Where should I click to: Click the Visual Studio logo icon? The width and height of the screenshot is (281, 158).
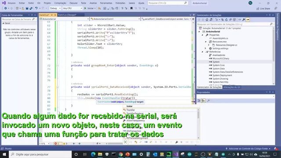pos(4,3)
